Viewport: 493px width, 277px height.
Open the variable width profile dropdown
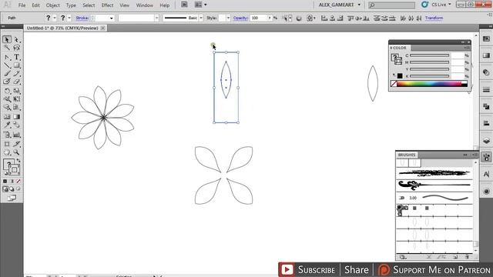point(156,18)
